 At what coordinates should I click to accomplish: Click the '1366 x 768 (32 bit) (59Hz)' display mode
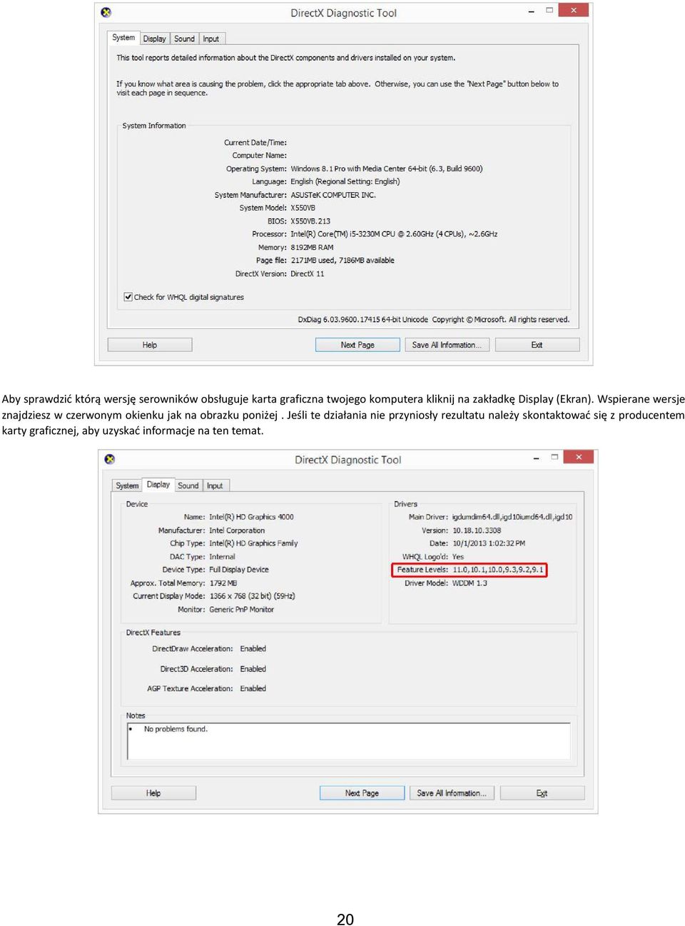tap(252, 596)
